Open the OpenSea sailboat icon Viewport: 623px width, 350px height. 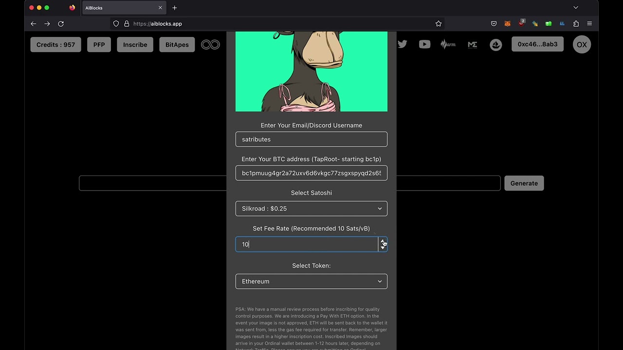pos(495,45)
